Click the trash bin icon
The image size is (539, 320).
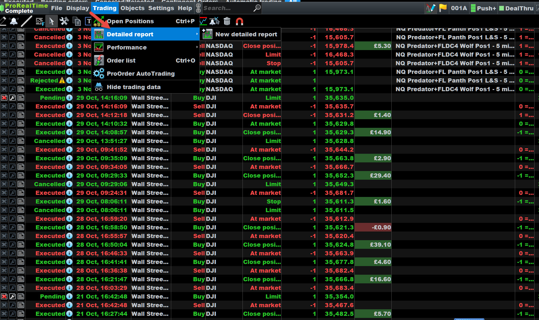coord(227,21)
